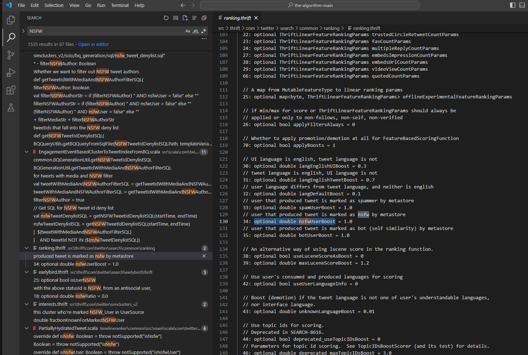Open result 'double fractionKnownForMarkedNSFWUser'
The image size is (528, 355).
pos(79,320)
